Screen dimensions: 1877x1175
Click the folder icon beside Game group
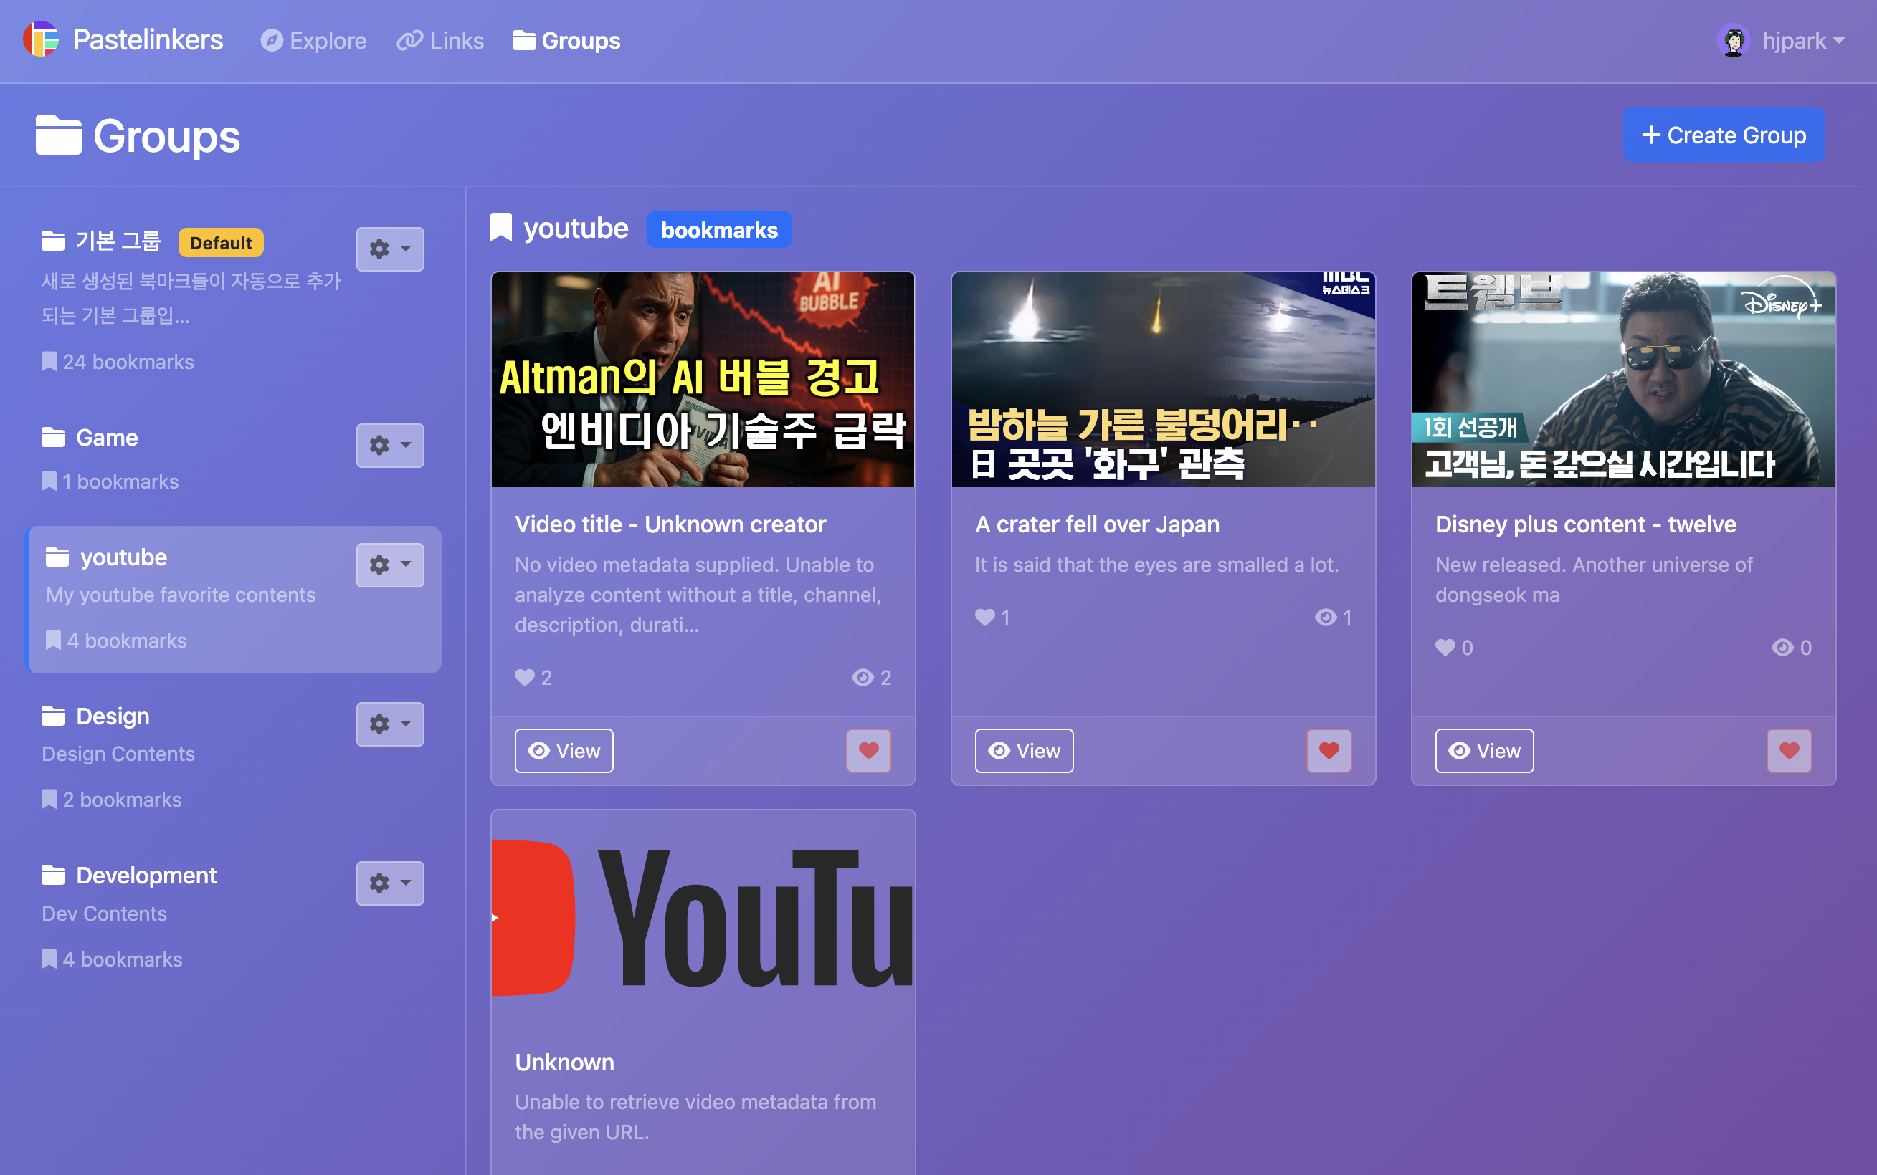pyautogui.click(x=53, y=438)
